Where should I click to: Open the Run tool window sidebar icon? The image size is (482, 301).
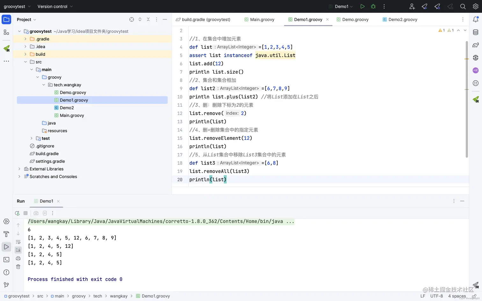(x=6, y=247)
